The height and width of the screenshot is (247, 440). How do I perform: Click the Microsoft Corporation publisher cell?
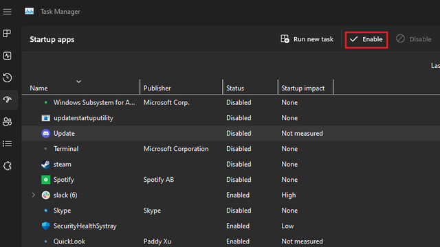click(176, 149)
